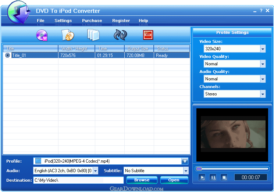Sort by the Time column header
The width and height of the screenshot is (274, 192).
(x=110, y=48)
